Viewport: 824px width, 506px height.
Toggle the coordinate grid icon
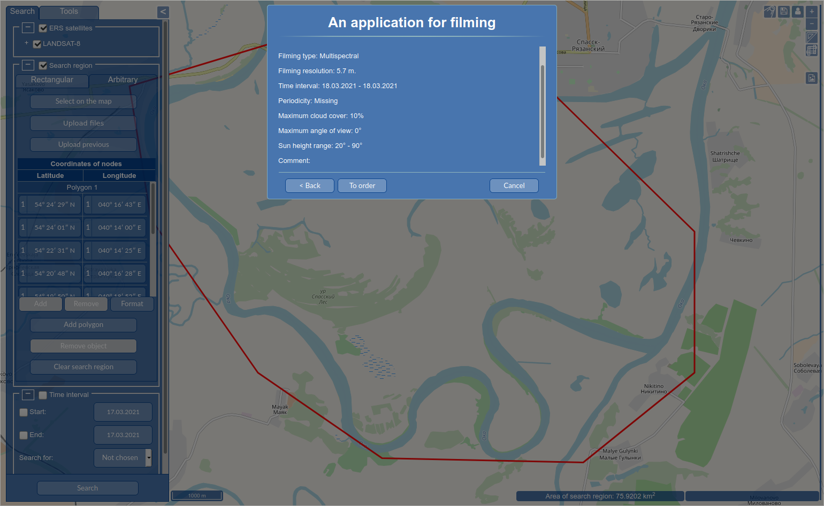[x=812, y=50]
